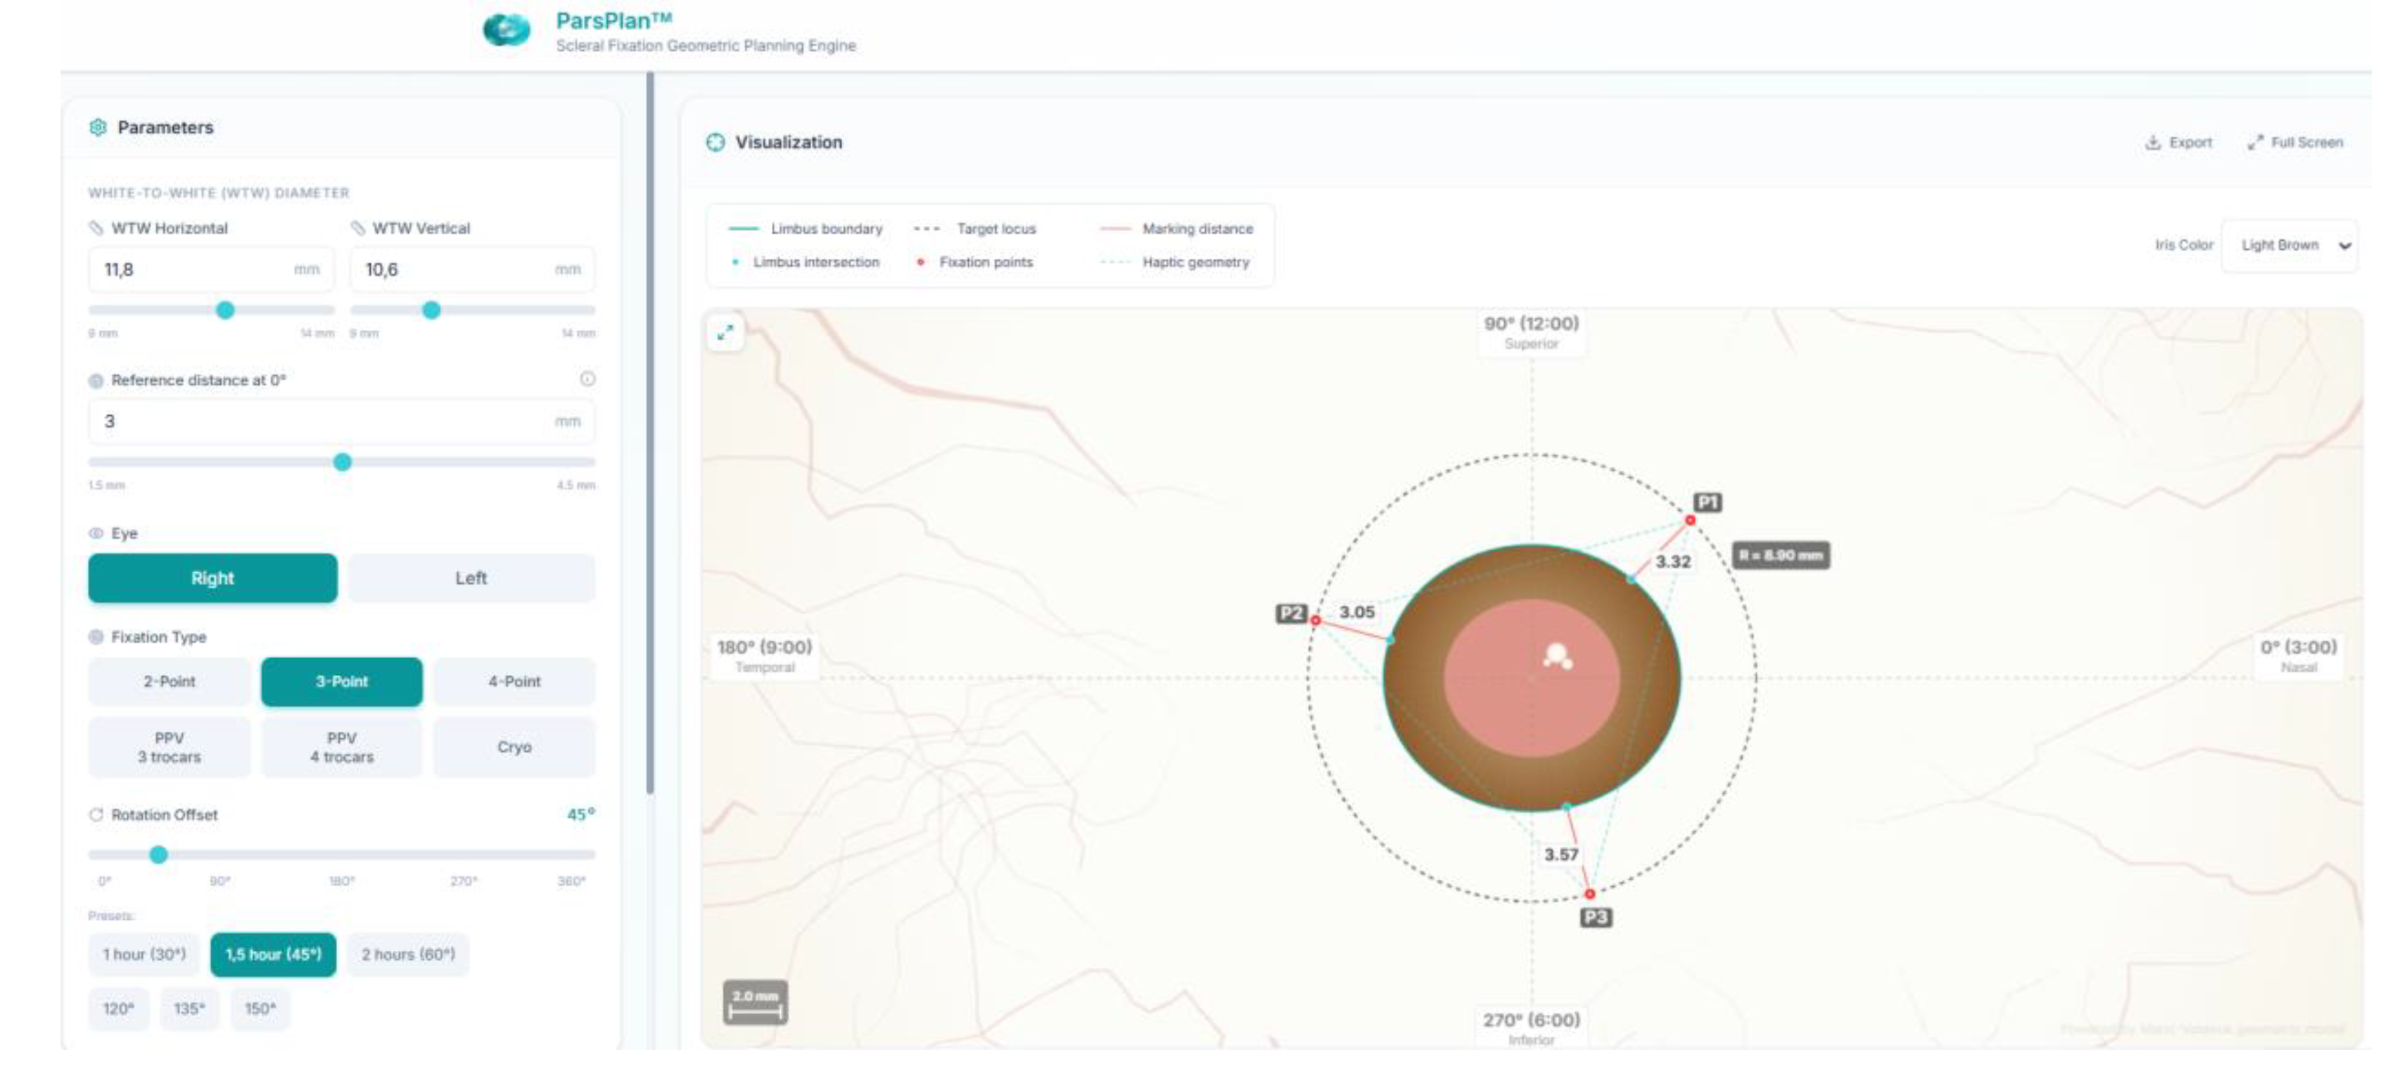The width and height of the screenshot is (2390, 1081).
Task: Click the 270° (6:00) Inferior label
Action: click(1532, 1028)
